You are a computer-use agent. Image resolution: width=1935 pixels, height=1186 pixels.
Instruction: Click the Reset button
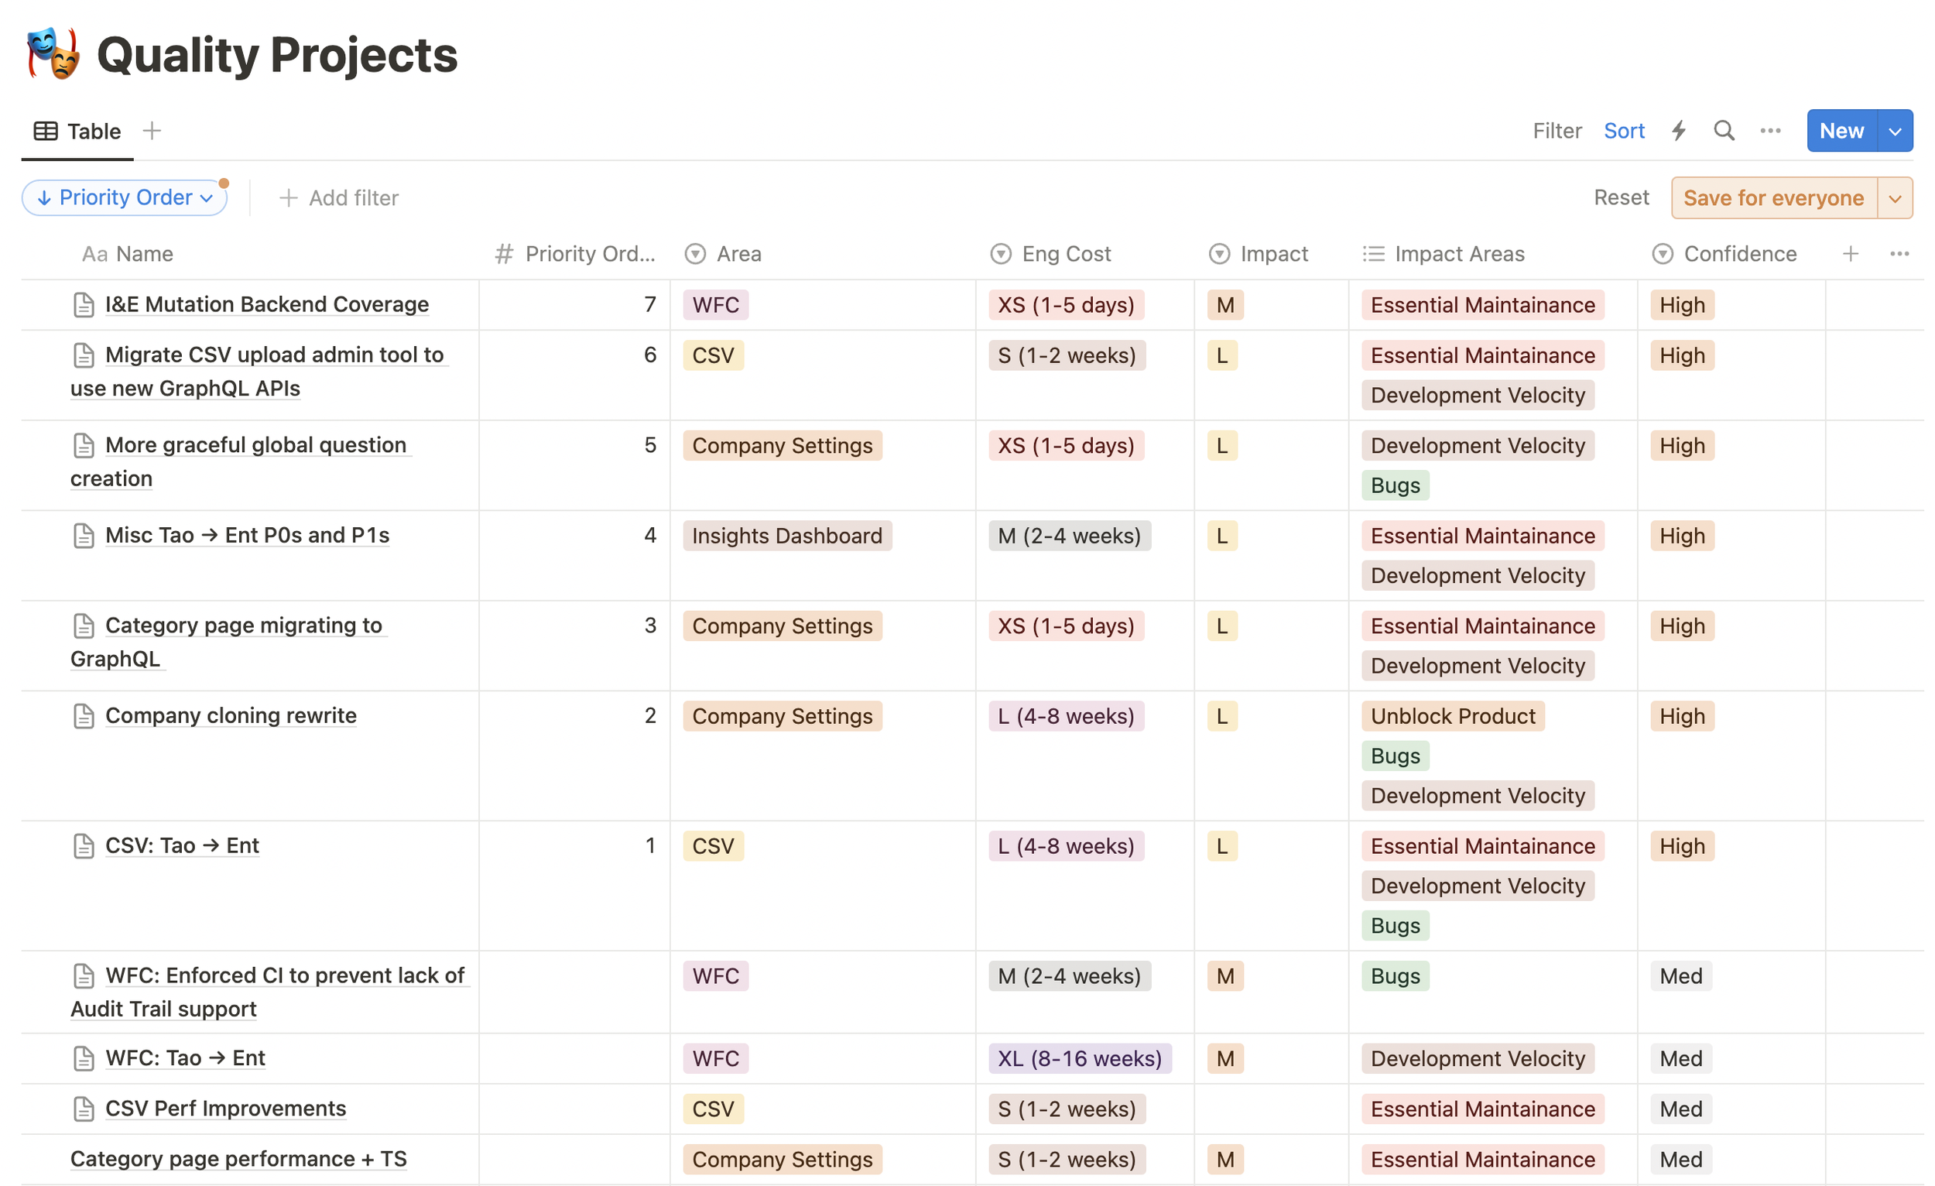click(x=1621, y=198)
